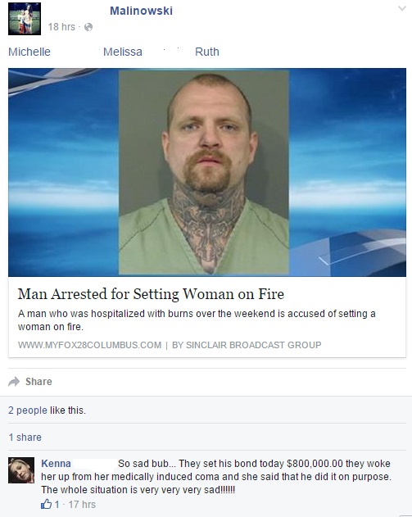The image size is (412, 517).
Task: Click the thumbs-up like icon on Kenna's comment
Action: click(46, 504)
